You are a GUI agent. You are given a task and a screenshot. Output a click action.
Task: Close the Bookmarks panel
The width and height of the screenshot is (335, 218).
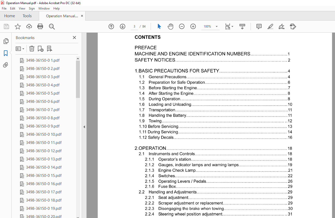74,38
